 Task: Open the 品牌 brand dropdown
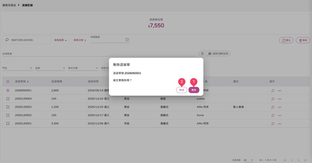[50, 68]
